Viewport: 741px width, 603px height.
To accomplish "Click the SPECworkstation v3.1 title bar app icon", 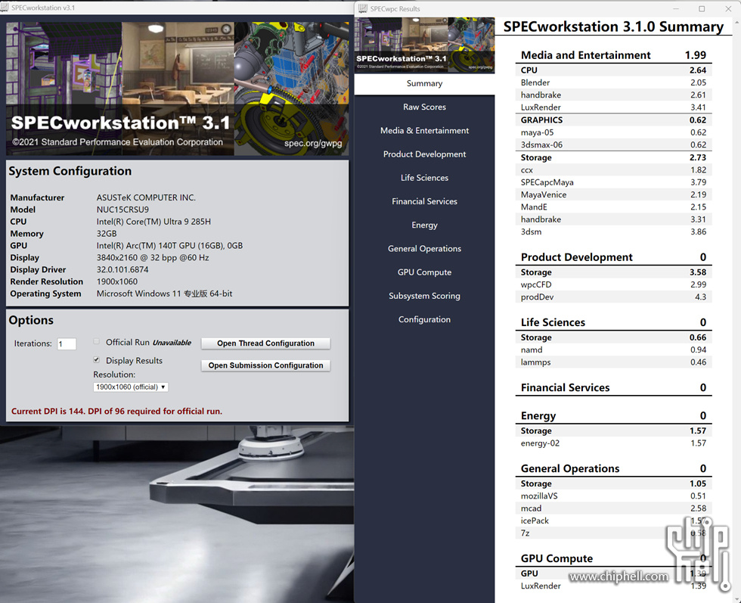I will (5, 8).
